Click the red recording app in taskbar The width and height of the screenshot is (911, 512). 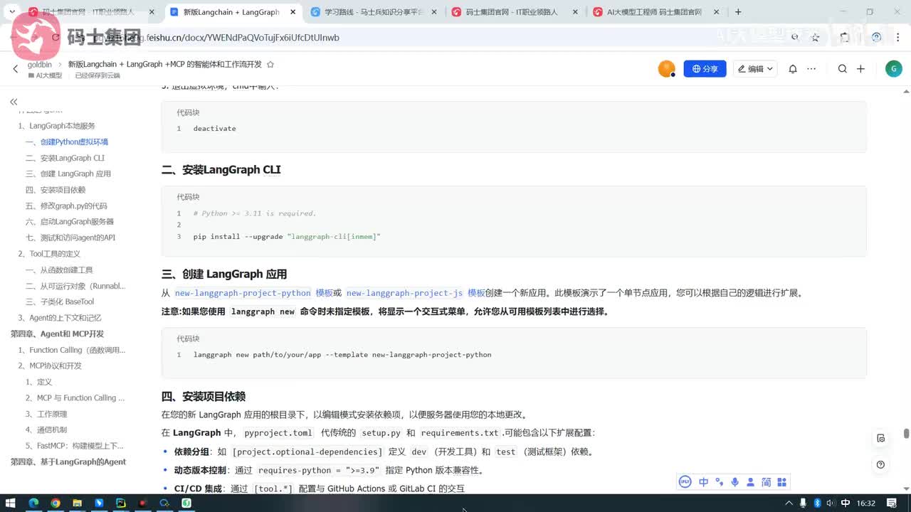[x=142, y=503]
